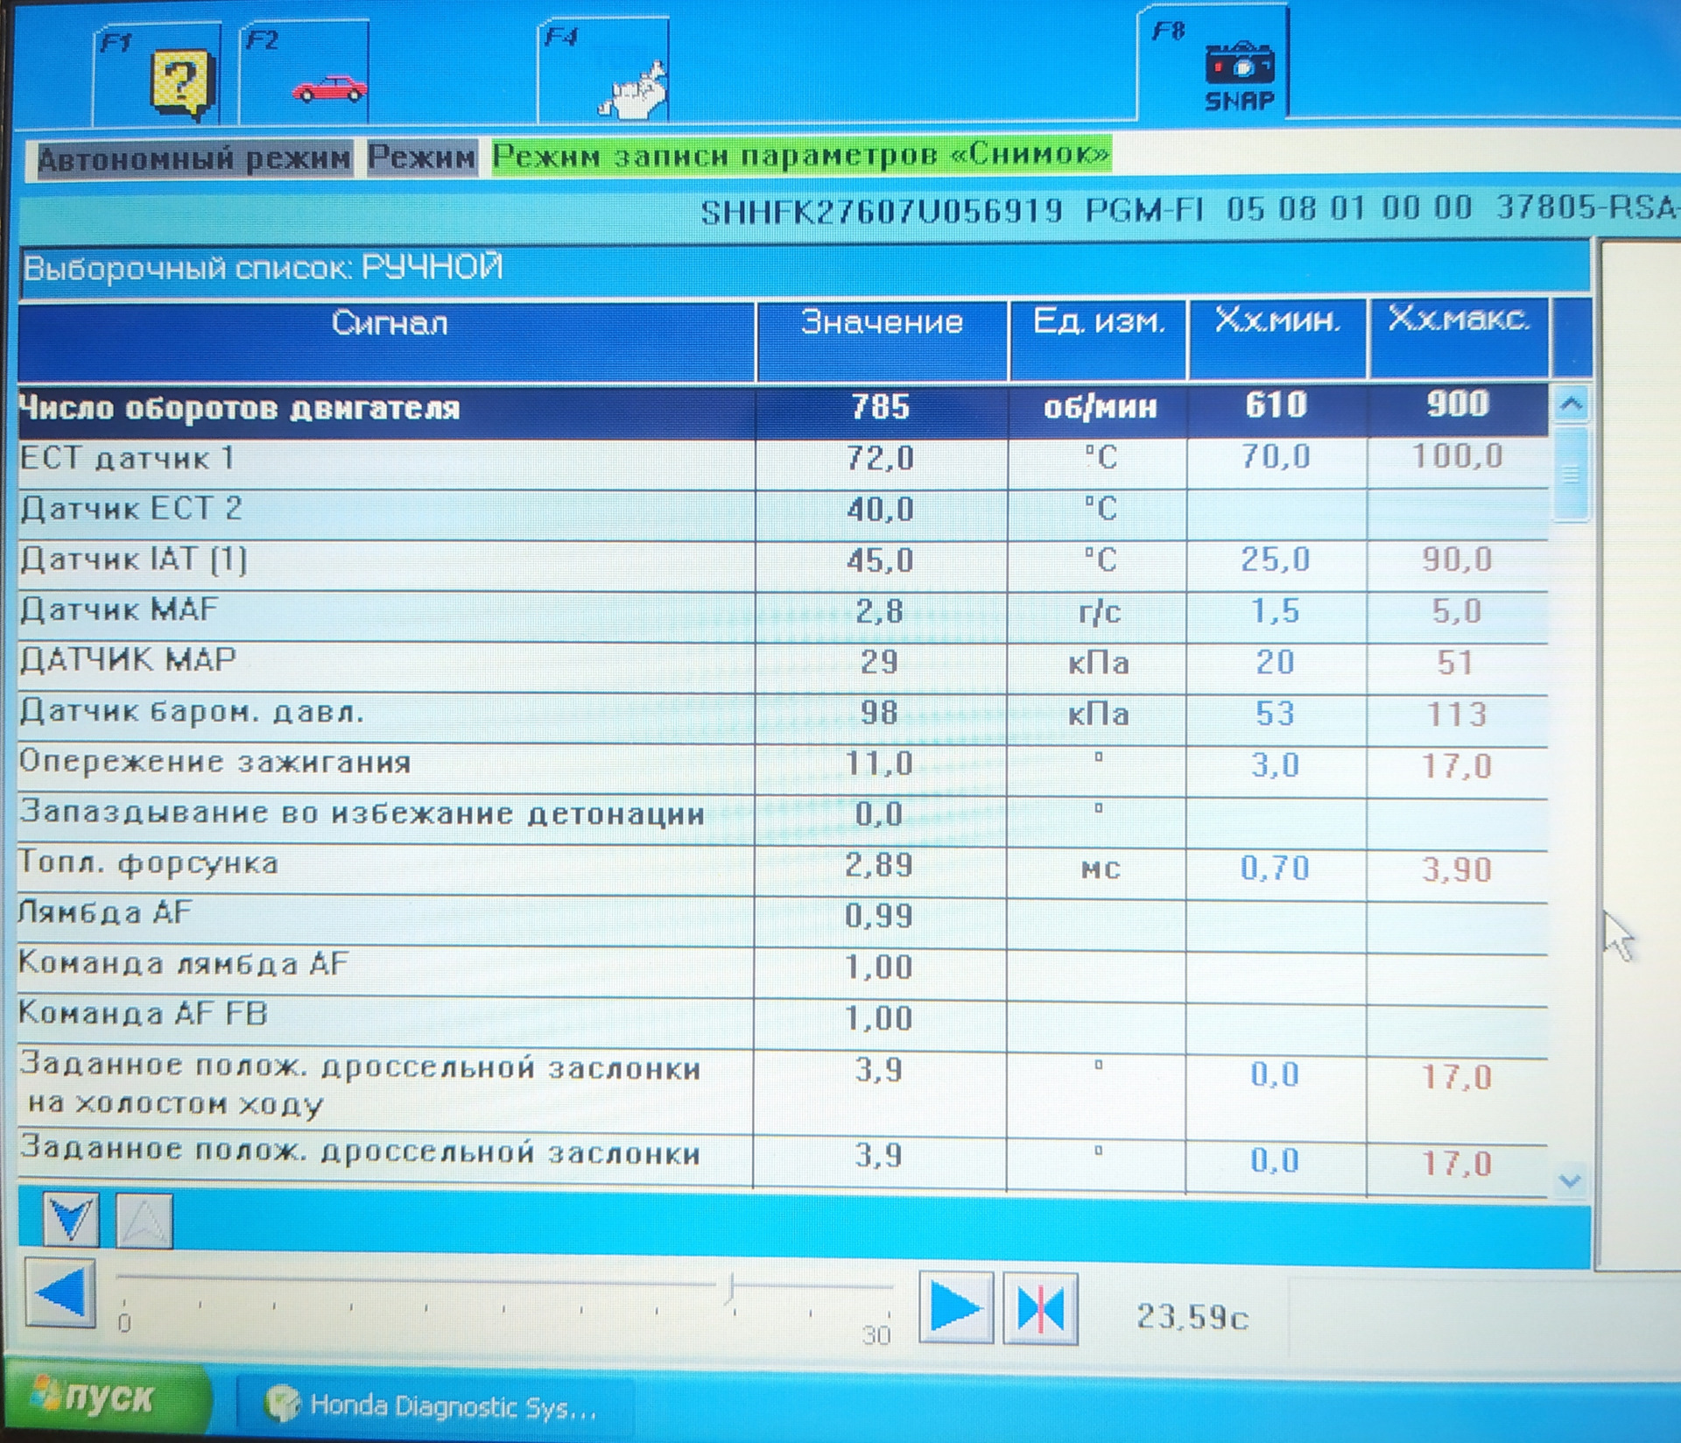Viewport: 1681px width, 1443px height.
Task: Click the 0,99 lambda AF value
Action: tap(879, 917)
